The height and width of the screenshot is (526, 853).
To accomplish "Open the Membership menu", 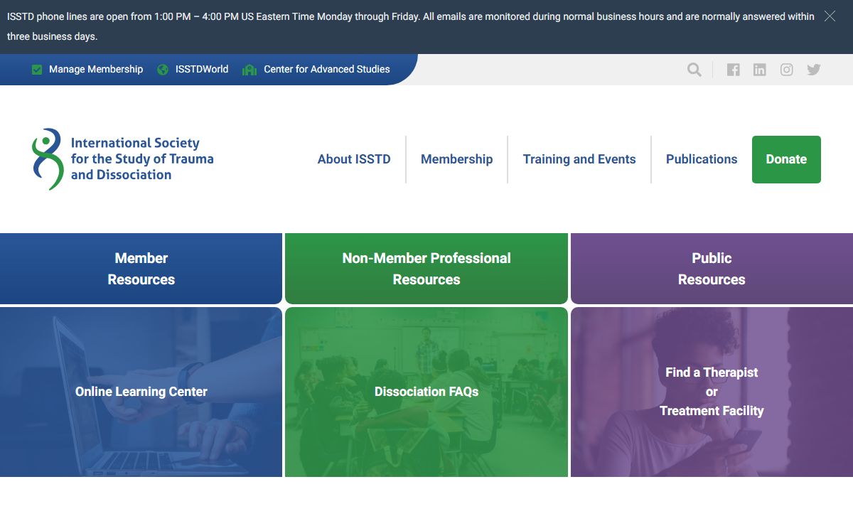I will pyautogui.click(x=457, y=159).
